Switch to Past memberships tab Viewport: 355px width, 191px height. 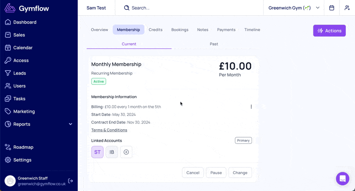point(214,44)
